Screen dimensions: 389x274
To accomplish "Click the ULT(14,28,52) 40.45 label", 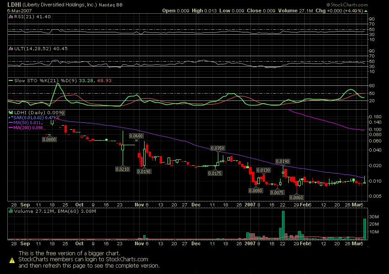I will [x=41, y=49].
